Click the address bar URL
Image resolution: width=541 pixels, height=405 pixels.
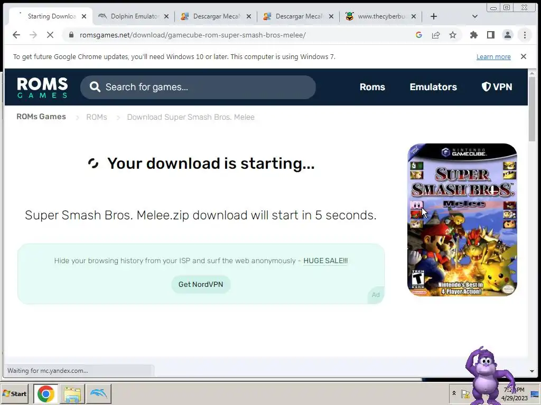[192, 35]
